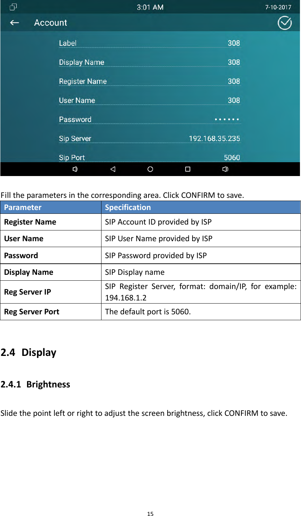This screenshot has height=516, width=301.
Task: Edit the User Name field value
Action: click(x=234, y=100)
